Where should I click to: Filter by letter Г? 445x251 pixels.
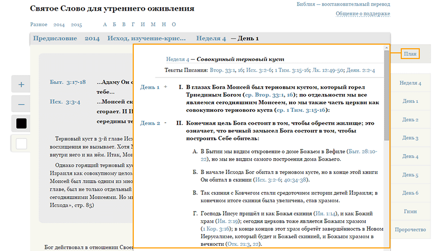pos(133,24)
